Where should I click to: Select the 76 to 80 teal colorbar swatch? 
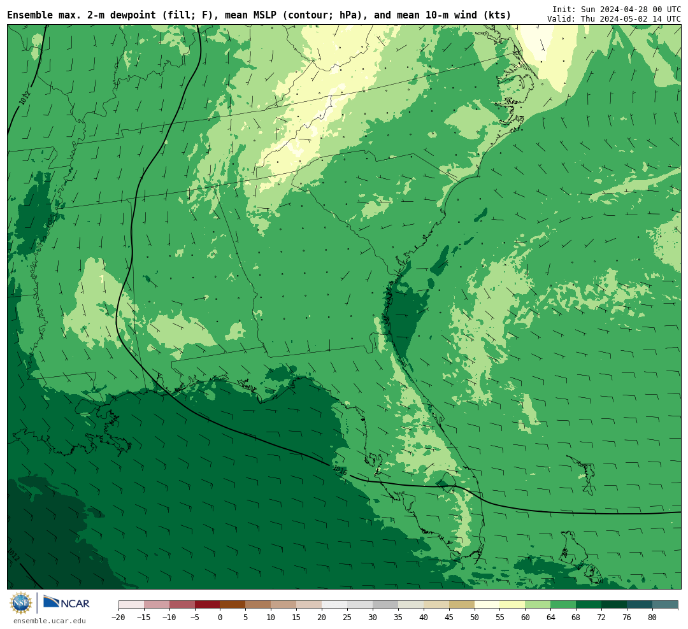tap(640, 605)
